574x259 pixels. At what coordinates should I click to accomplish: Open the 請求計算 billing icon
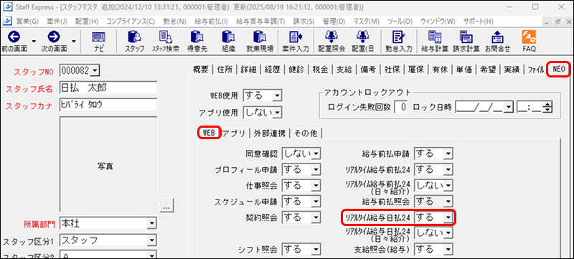[466, 37]
